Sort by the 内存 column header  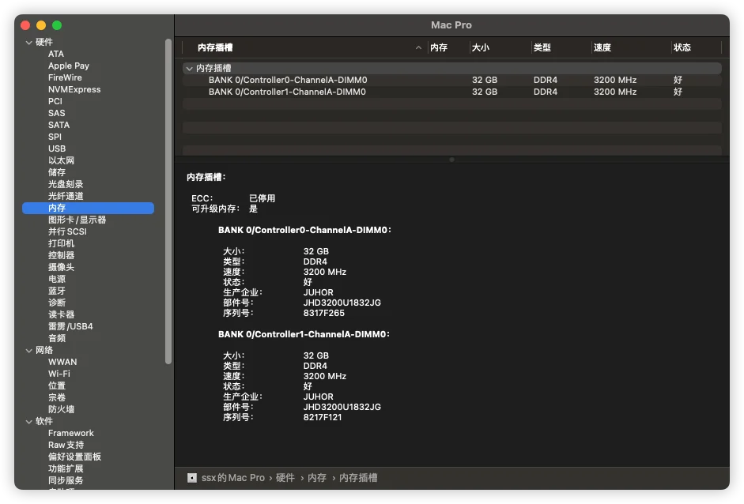pyautogui.click(x=439, y=47)
